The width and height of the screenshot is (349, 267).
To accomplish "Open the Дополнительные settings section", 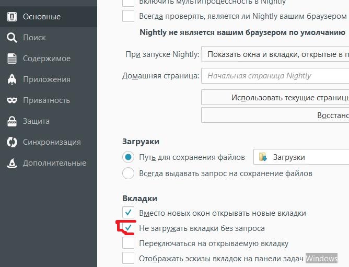I will coord(49,163).
